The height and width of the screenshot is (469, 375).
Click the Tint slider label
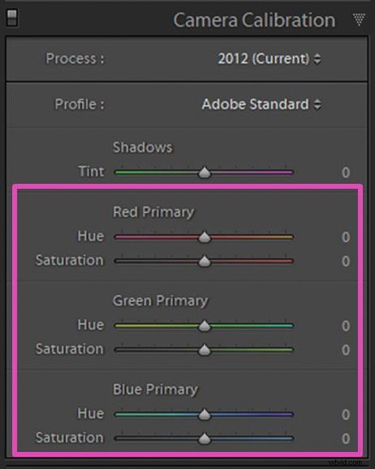coord(91,172)
